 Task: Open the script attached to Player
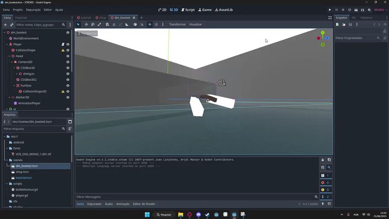63,44
